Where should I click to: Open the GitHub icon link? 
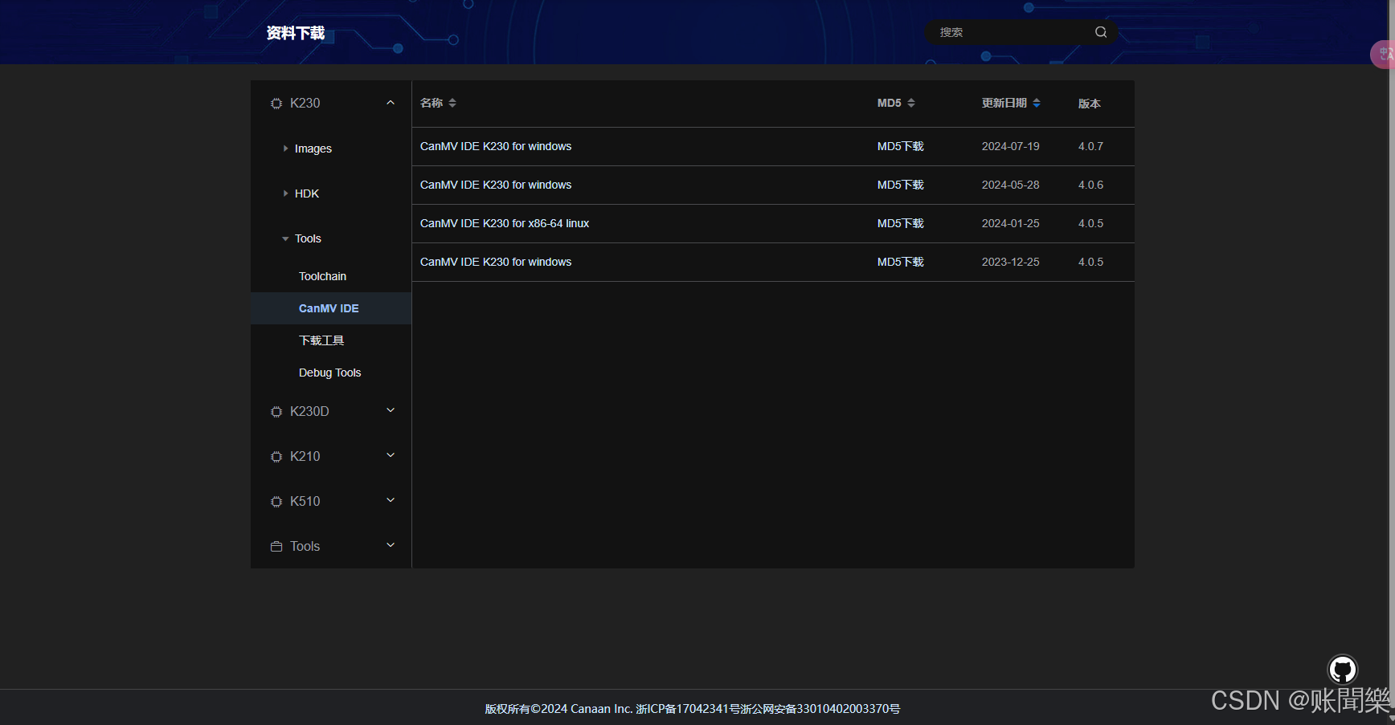tap(1342, 670)
